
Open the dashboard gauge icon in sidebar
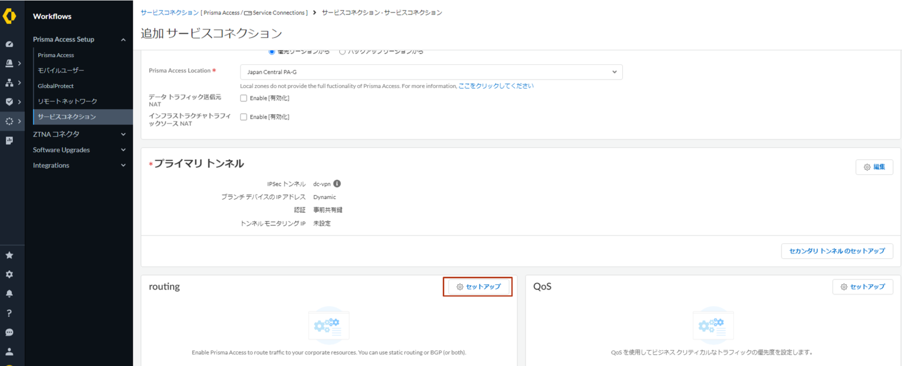coord(9,44)
